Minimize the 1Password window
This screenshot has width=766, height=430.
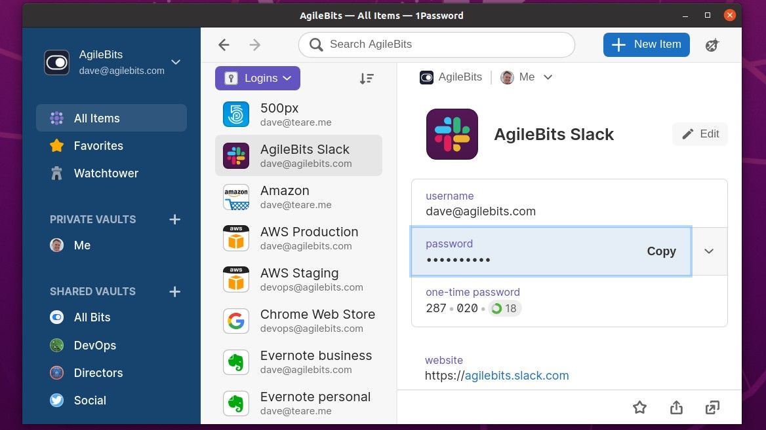click(685, 16)
